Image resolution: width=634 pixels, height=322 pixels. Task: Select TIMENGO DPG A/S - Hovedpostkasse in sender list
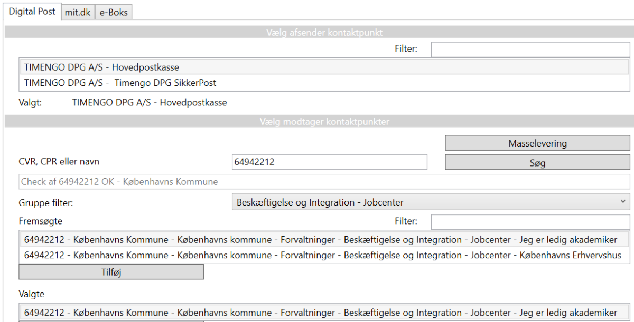coord(101,67)
